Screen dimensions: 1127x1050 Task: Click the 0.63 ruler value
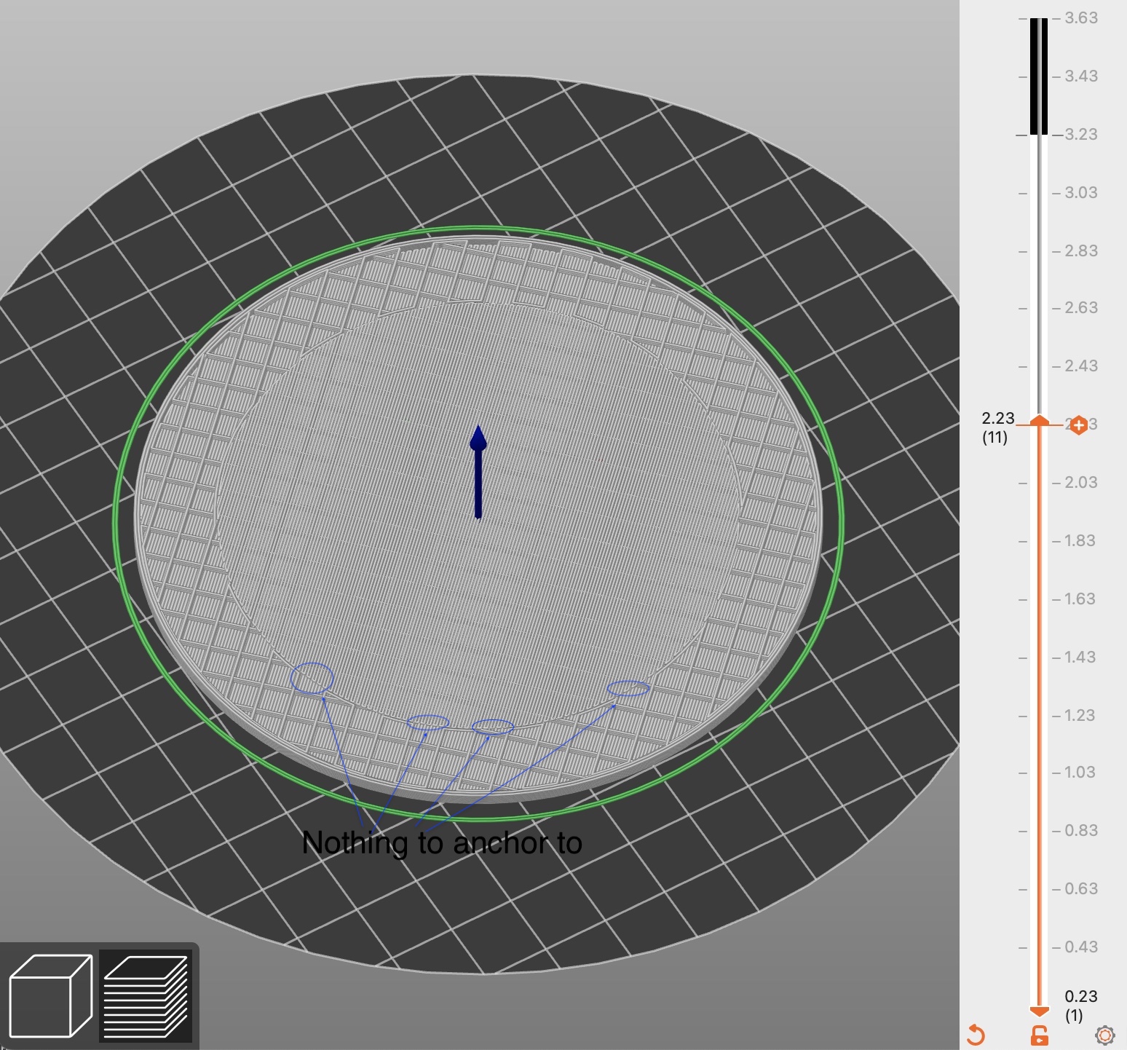1081,889
